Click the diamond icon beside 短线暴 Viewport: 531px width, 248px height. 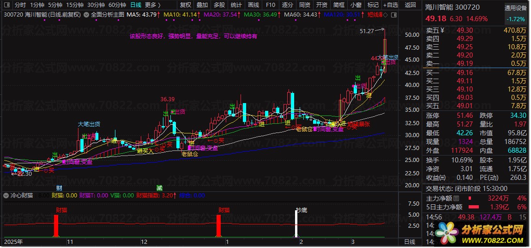pyautogui.click(x=386, y=15)
